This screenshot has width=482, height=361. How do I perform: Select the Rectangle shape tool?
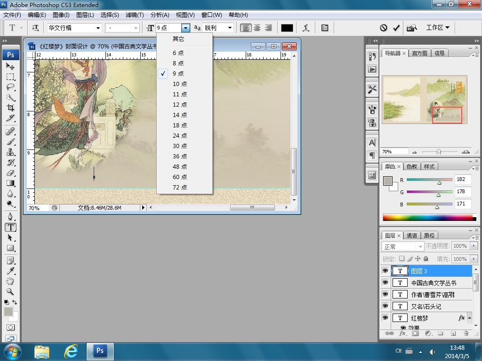click(x=10, y=248)
